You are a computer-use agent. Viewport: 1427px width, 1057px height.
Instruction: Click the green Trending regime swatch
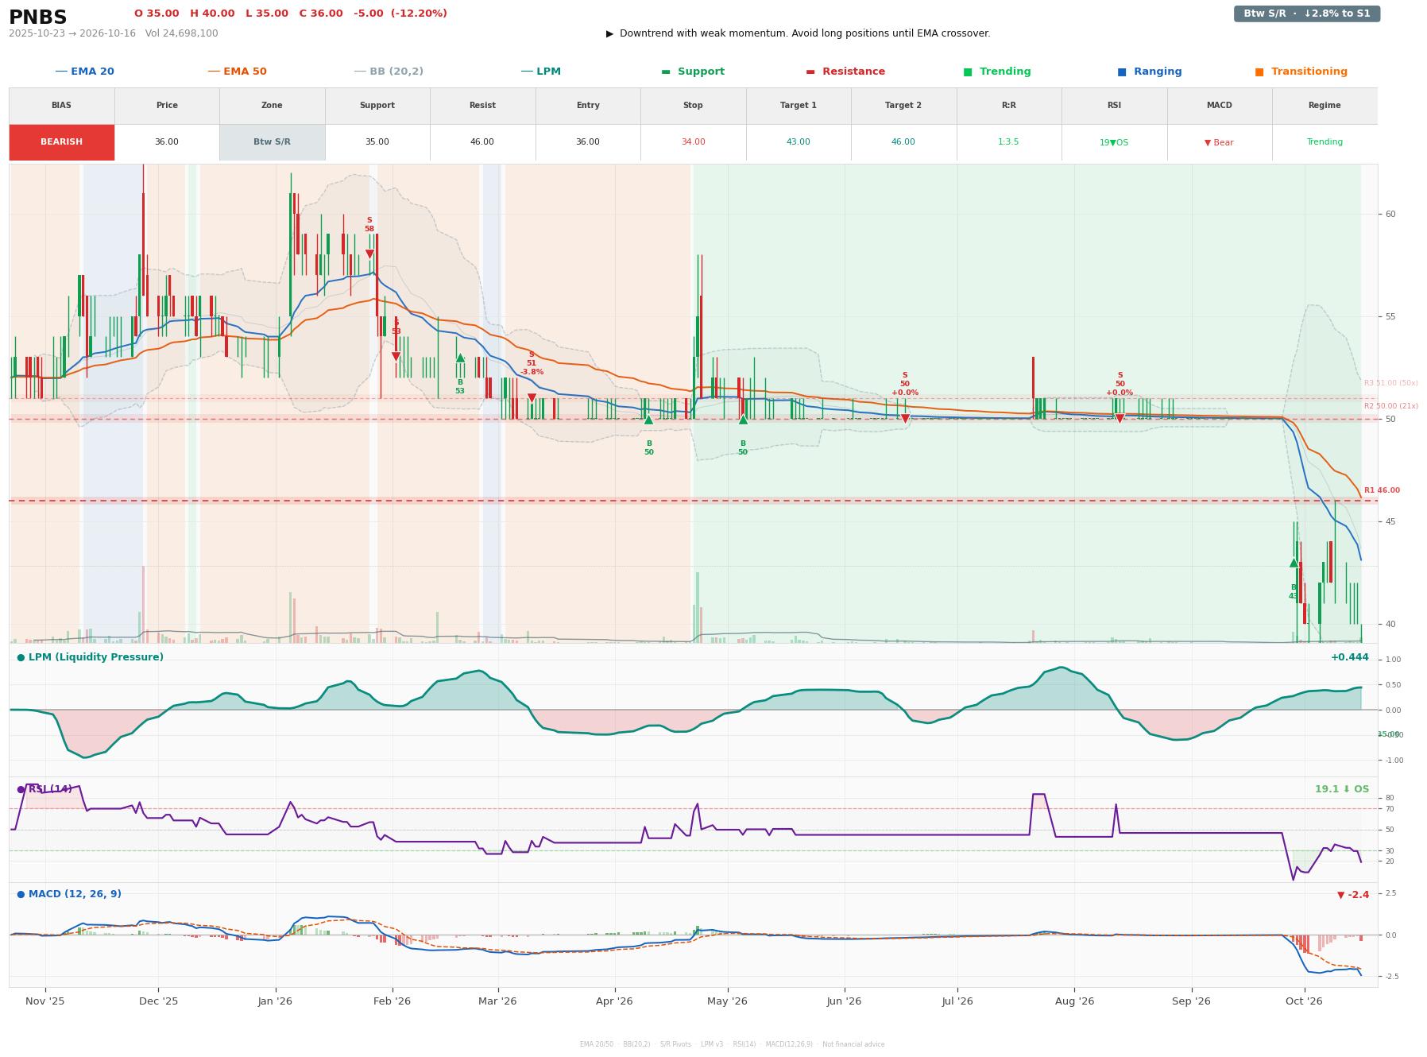click(x=968, y=72)
